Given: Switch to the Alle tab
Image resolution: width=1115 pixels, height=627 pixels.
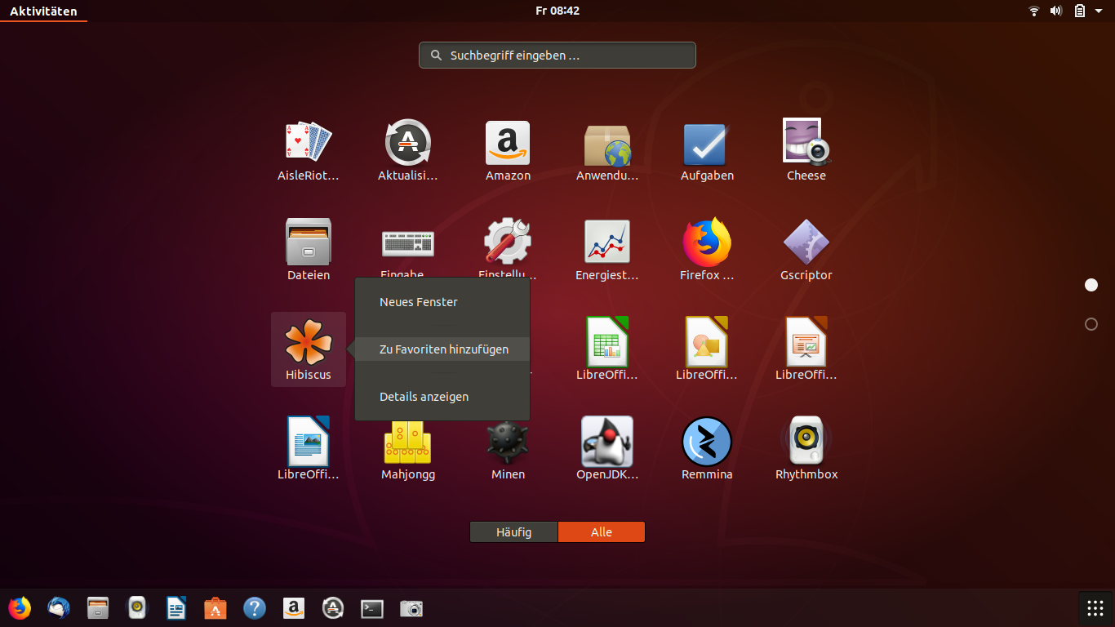Looking at the screenshot, I should 602,532.
